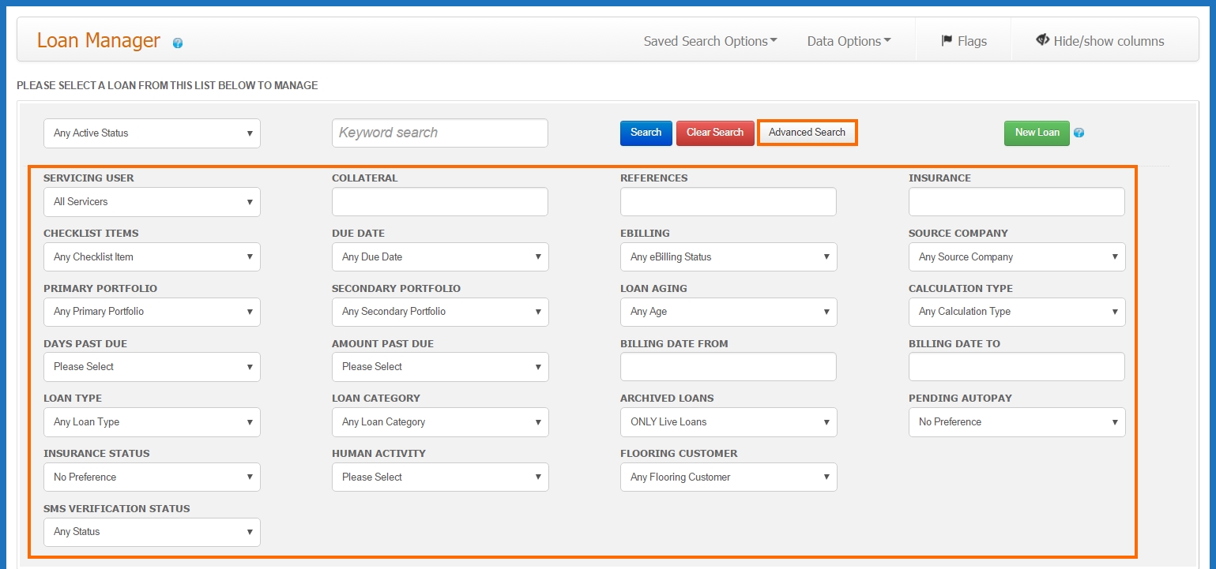The width and height of the screenshot is (1216, 569).
Task: Click the help icon next to New Loan
Action: 1078,133
